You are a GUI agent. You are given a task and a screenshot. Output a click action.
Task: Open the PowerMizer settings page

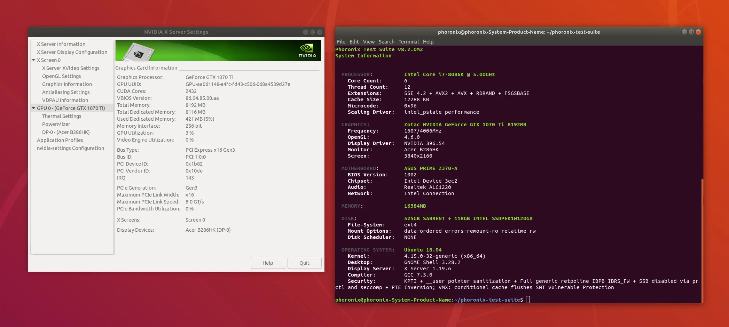click(x=56, y=124)
